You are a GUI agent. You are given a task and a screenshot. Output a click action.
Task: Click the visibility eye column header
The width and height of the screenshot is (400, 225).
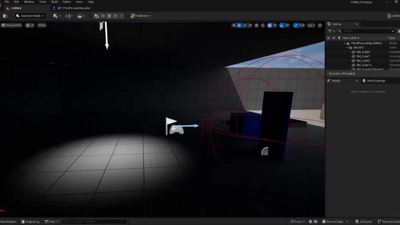pyautogui.click(x=328, y=38)
